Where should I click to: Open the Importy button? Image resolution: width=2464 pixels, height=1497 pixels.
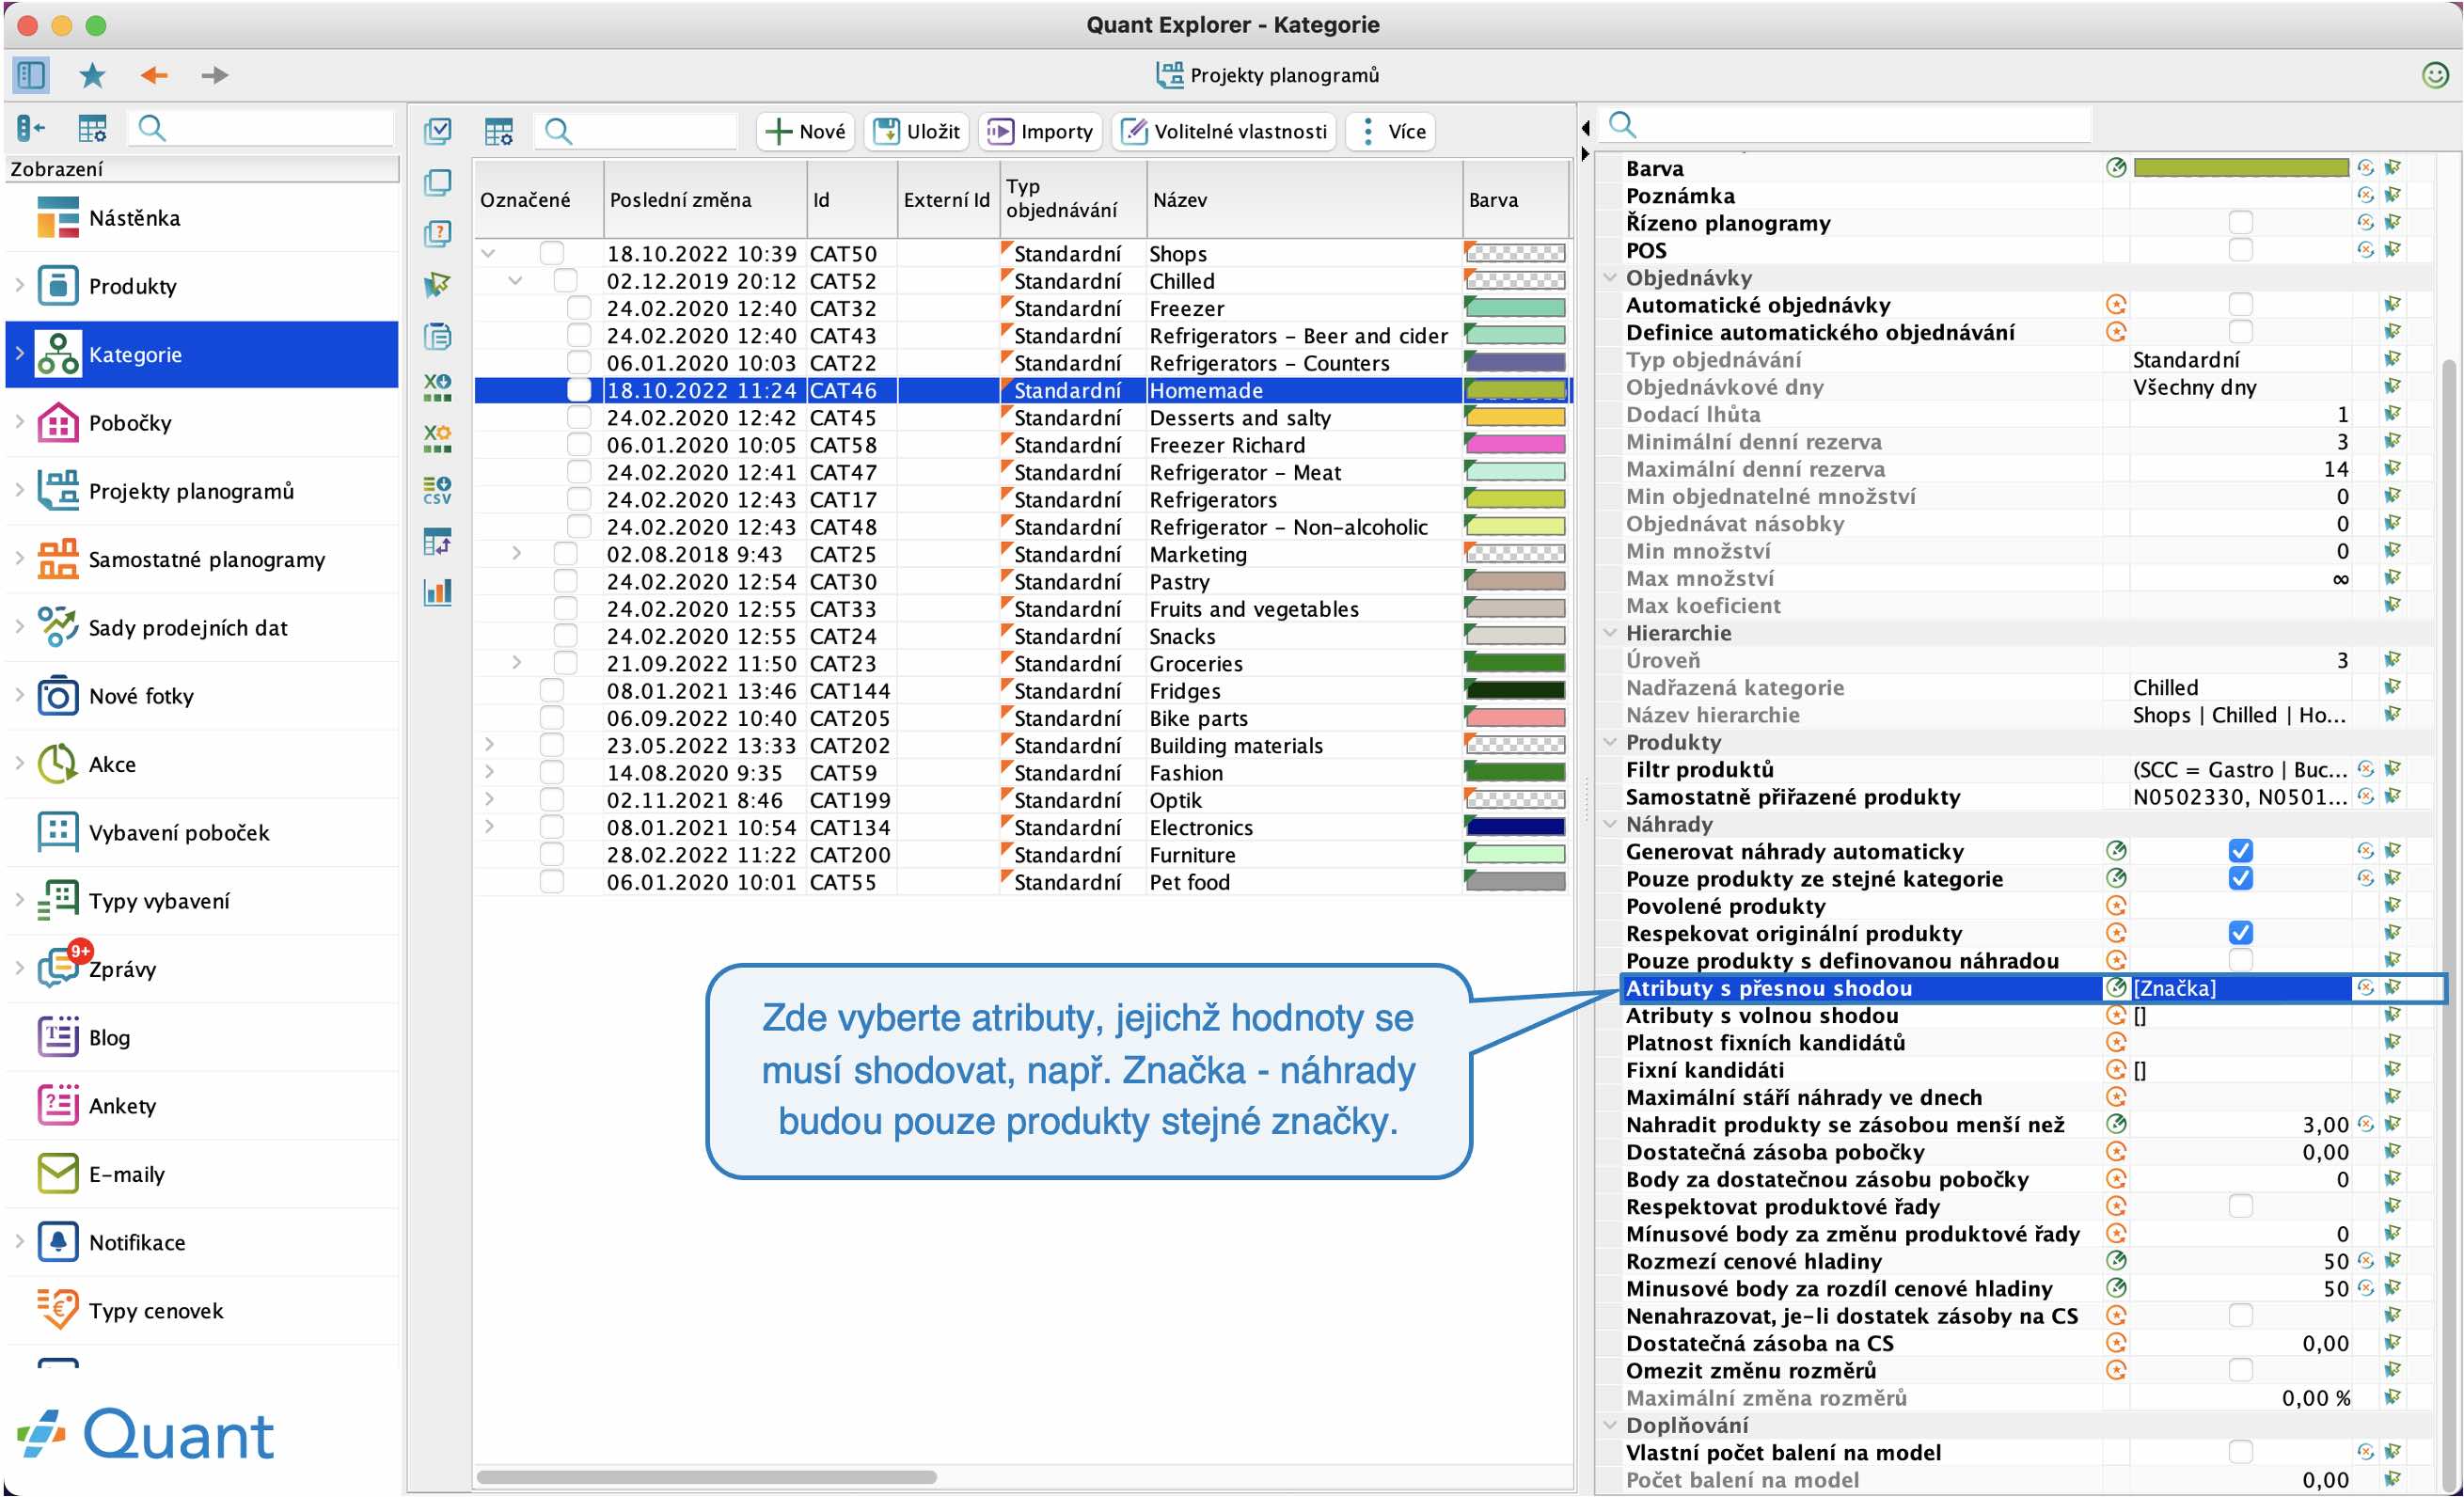[x=1040, y=131]
